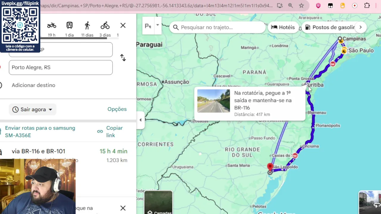Filter by Postos de gasolina chip

[x=330, y=27]
